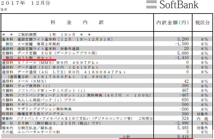The image size is (214, 139).
Task: Click the 42 amount for SMS
Action: point(186,81)
